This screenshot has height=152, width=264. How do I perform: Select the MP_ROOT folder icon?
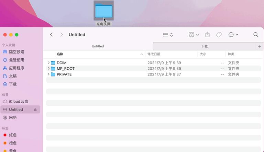pos(53,68)
